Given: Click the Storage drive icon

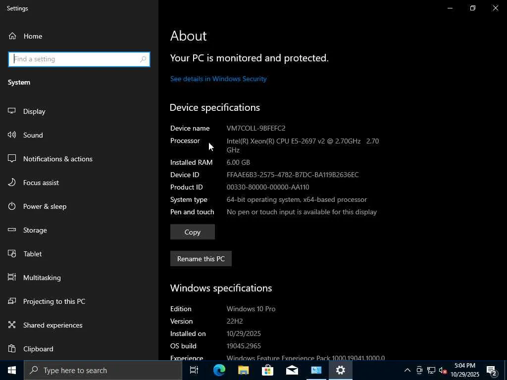Looking at the screenshot, I should click(12, 230).
